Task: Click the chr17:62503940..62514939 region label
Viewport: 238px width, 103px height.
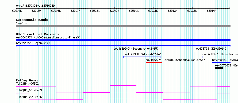Action: pos(35,6)
